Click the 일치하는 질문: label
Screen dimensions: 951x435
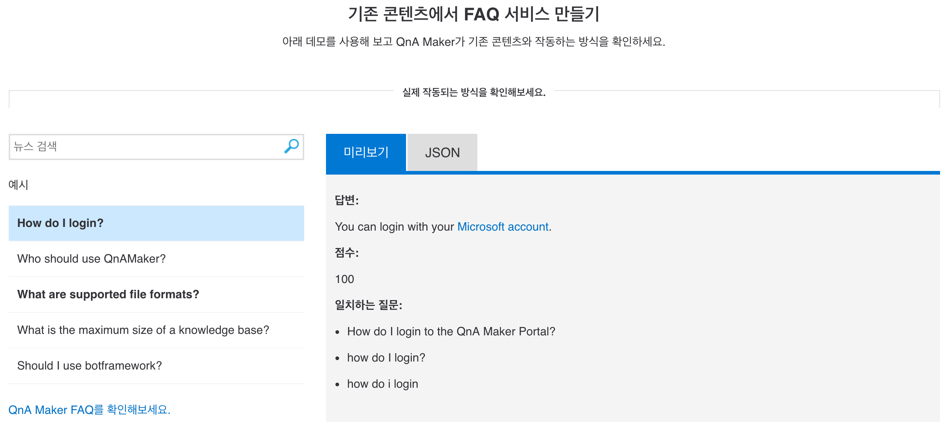368,305
